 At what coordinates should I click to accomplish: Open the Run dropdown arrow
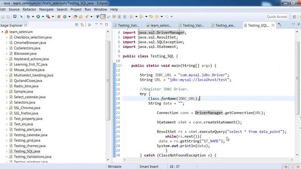43,17
